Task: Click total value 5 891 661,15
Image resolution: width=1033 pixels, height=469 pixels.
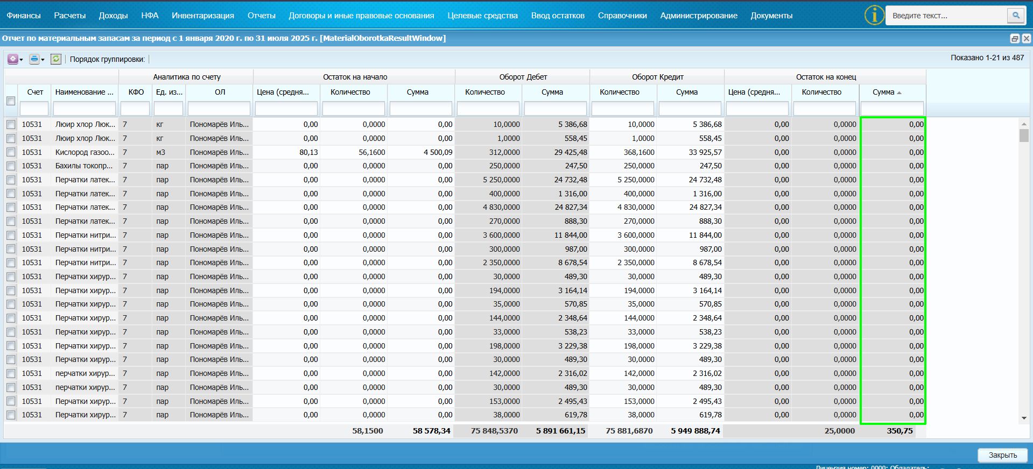Action: coord(560,431)
